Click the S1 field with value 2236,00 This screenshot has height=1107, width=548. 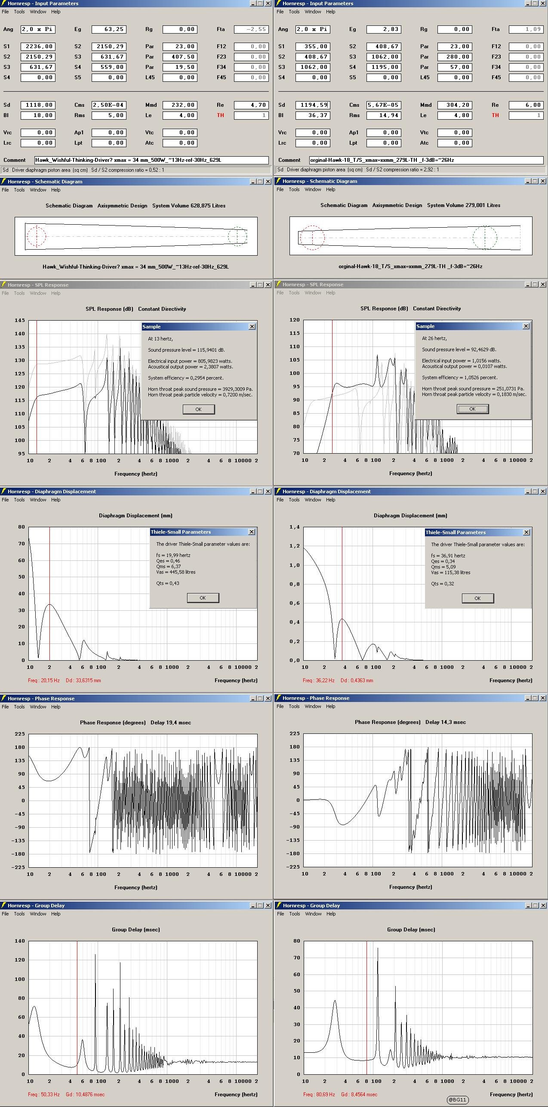coord(38,46)
